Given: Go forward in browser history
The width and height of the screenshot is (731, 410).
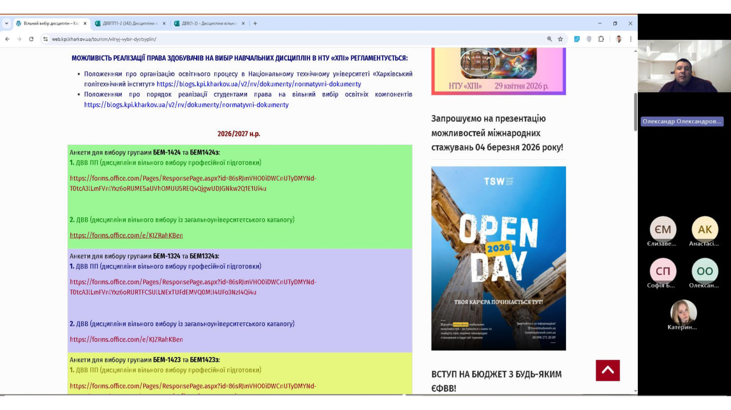Looking at the screenshot, I should (19, 39).
